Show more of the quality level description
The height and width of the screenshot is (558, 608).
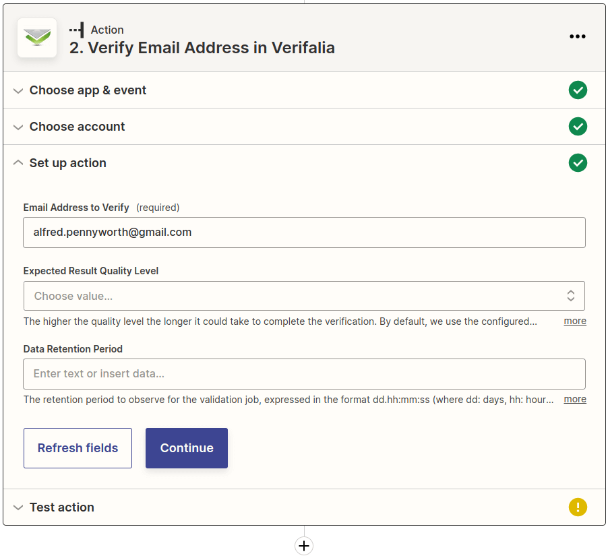coord(575,321)
